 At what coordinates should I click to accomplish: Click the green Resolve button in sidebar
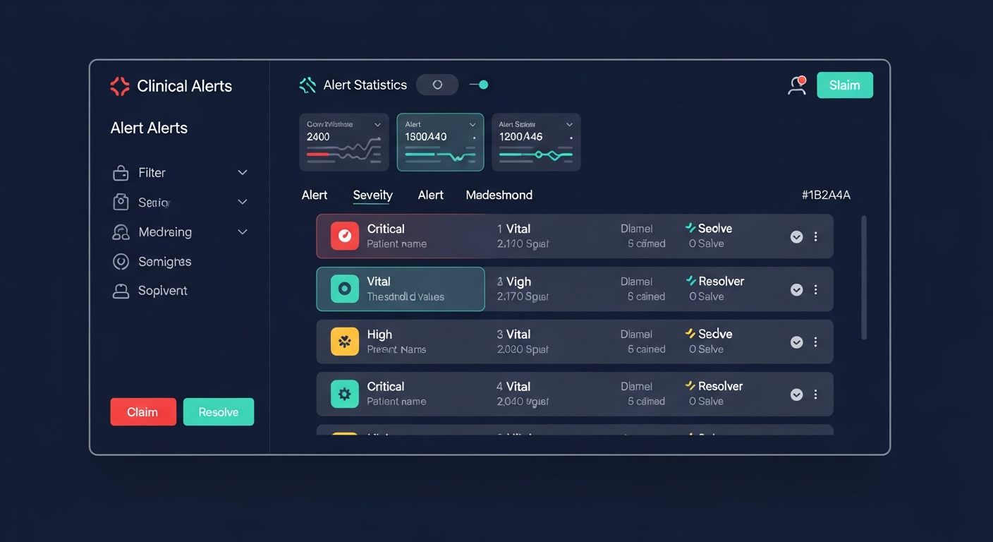pyautogui.click(x=219, y=412)
